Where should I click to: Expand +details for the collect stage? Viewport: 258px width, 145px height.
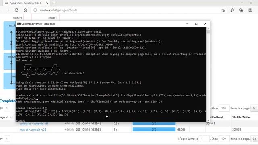point(69,124)
